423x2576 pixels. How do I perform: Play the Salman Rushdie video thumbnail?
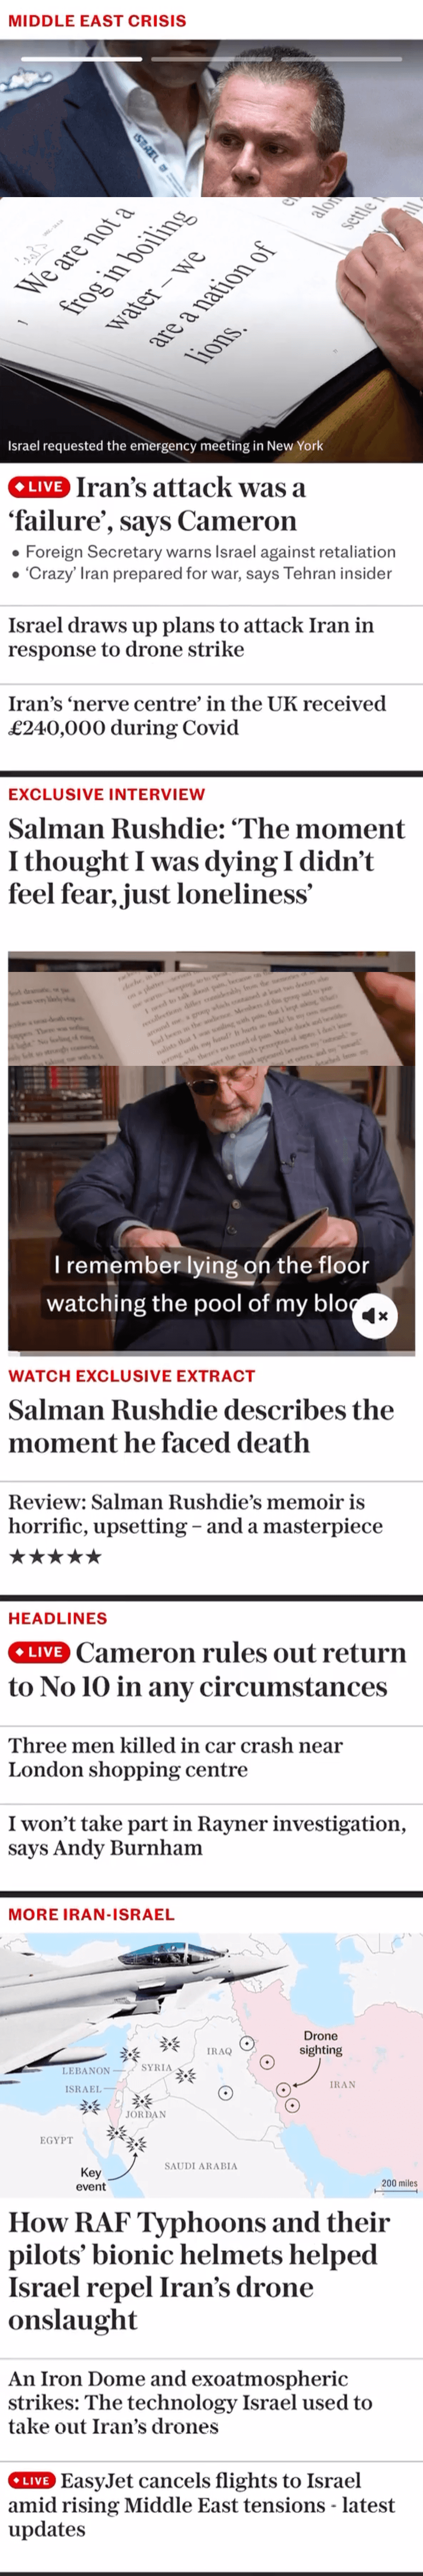[211, 1153]
